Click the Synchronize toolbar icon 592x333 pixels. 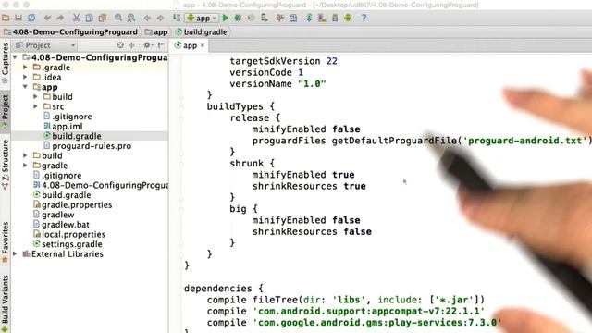[x=31, y=18]
